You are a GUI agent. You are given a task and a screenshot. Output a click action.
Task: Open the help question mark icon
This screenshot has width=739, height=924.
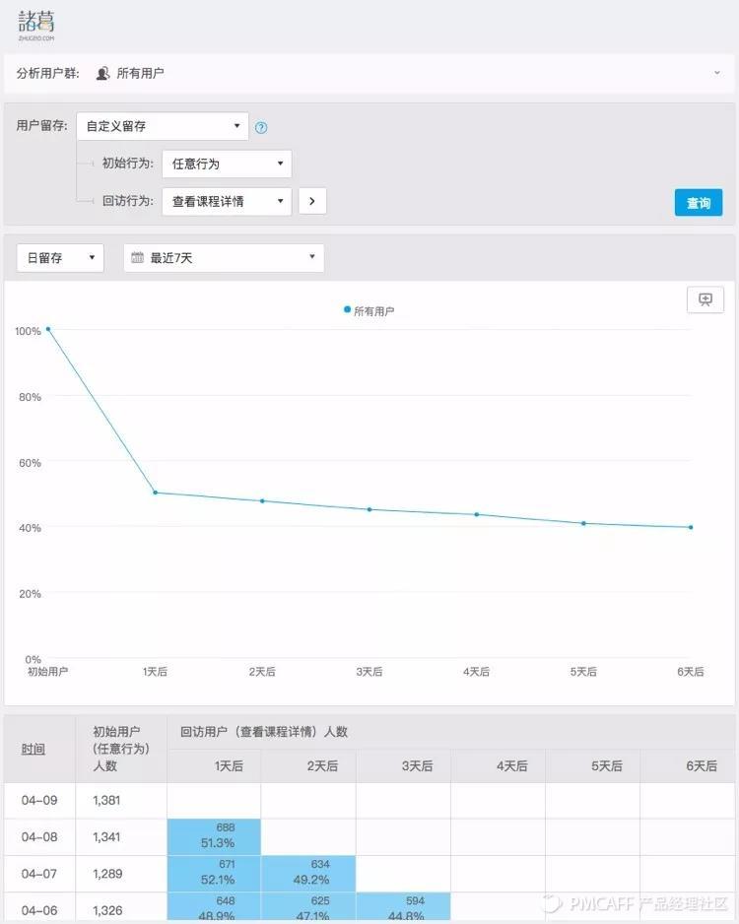click(x=261, y=127)
